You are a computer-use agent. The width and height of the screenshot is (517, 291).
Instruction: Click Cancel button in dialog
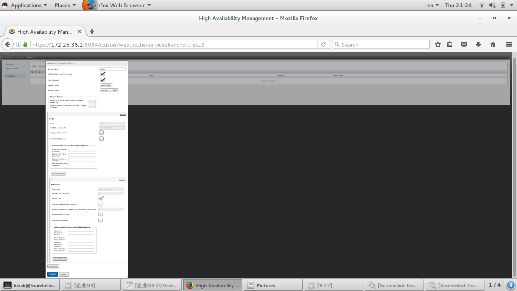64,274
